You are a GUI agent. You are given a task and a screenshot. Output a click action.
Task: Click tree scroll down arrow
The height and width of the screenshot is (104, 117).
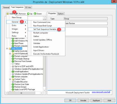coord(44,90)
